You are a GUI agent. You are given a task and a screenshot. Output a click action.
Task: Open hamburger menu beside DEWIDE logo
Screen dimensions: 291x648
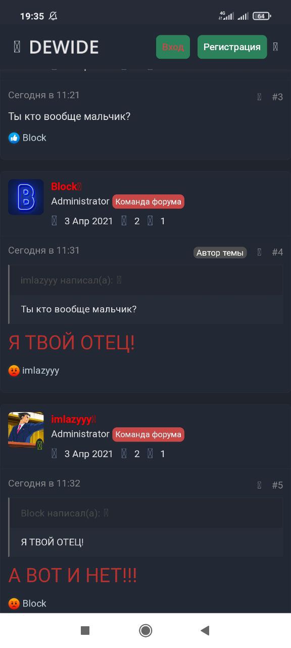(x=17, y=47)
